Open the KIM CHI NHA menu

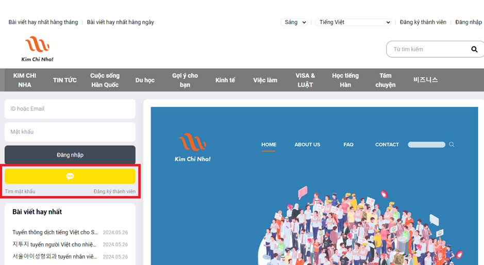point(25,80)
